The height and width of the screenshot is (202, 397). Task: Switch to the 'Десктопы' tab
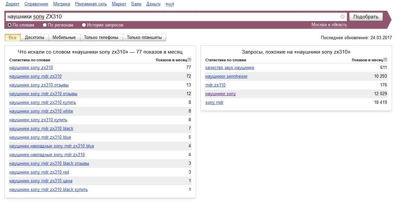pos(35,38)
